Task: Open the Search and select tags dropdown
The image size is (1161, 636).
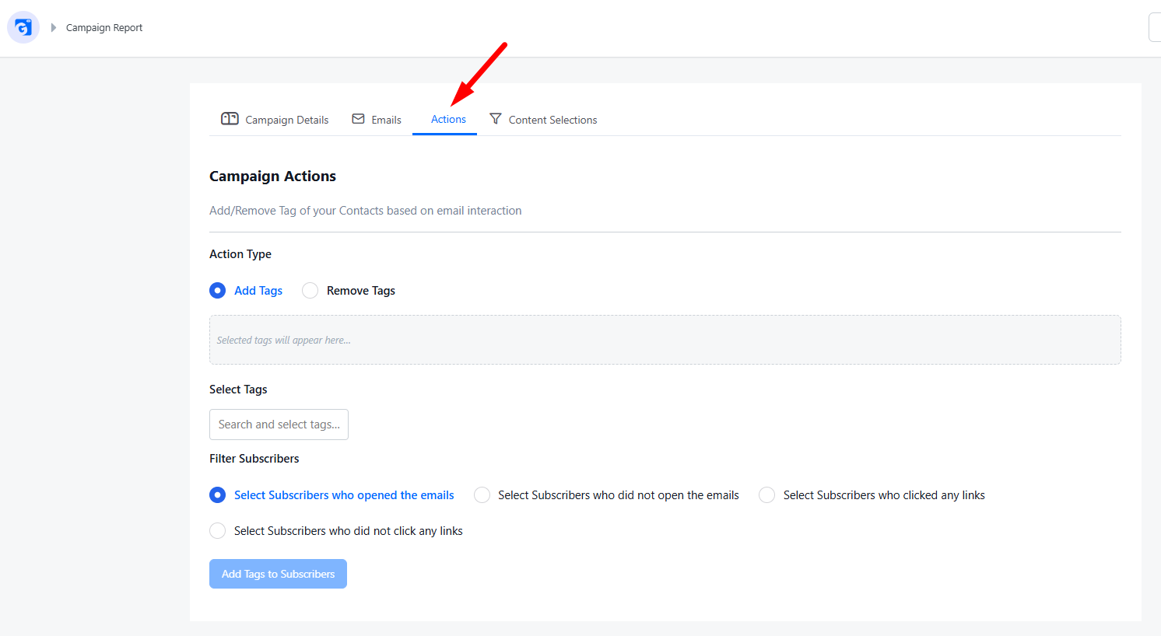Action: point(279,425)
